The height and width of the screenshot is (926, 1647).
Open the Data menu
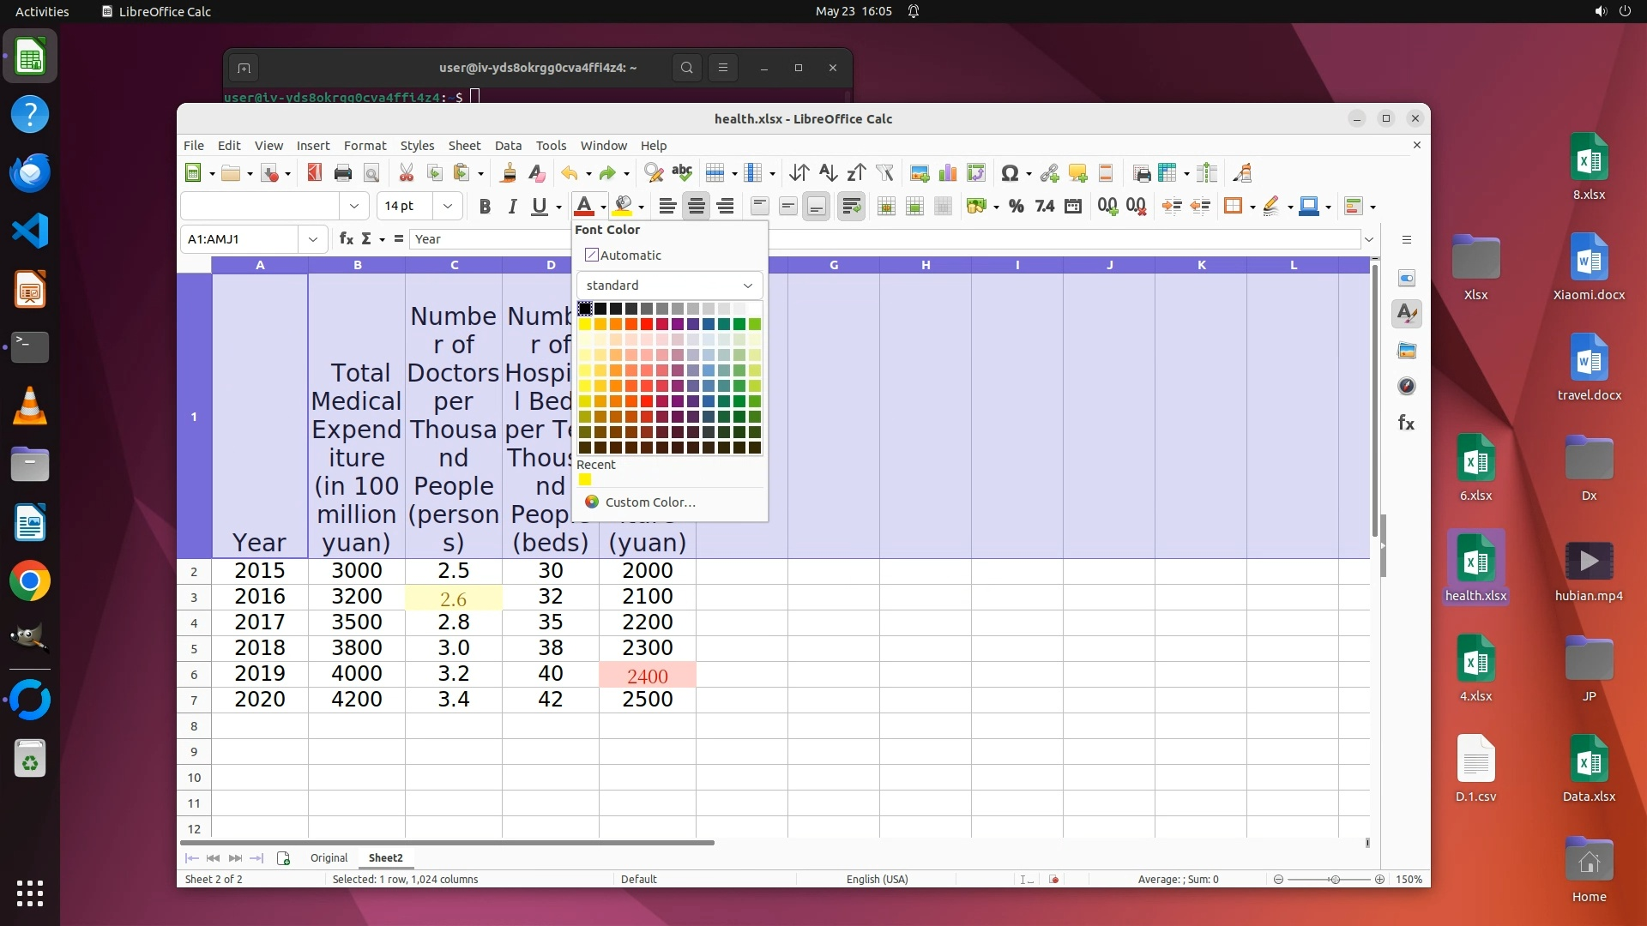coord(508,146)
